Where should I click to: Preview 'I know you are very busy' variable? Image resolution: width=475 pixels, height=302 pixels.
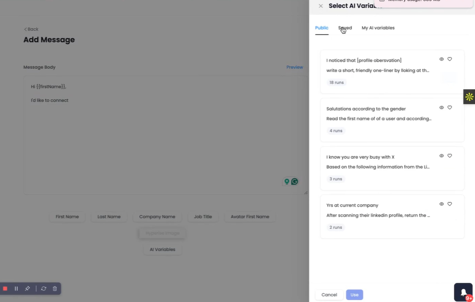pyautogui.click(x=441, y=156)
